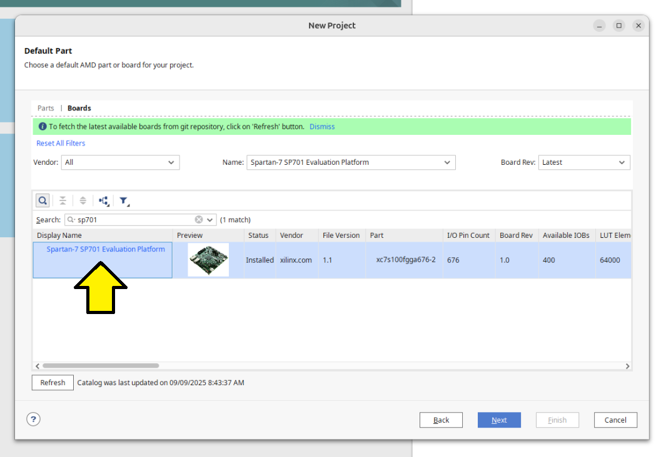Click the SP701 board preview thumbnail
The image size is (661, 457).
pyautogui.click(x=208, y=260)
